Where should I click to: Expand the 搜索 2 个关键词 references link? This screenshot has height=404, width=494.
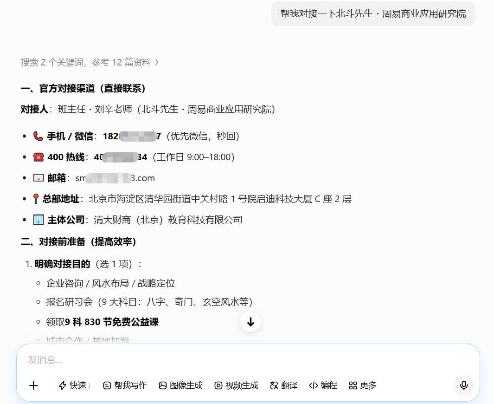90,62
